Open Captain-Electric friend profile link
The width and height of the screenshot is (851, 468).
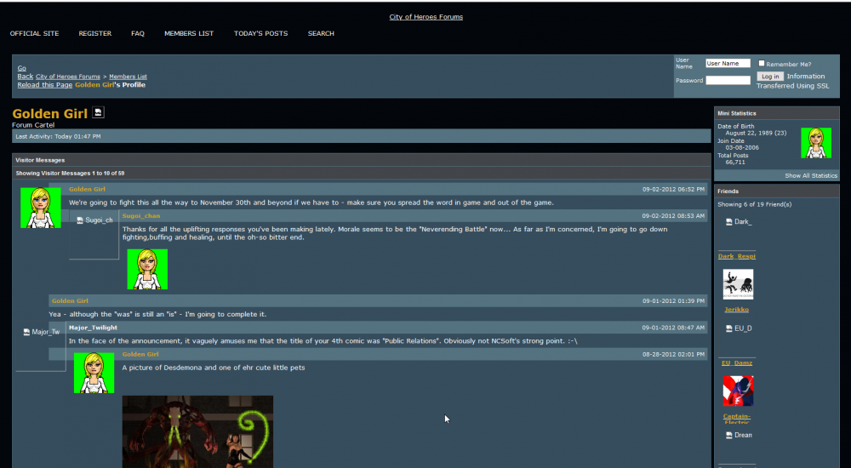pos(737,419)
